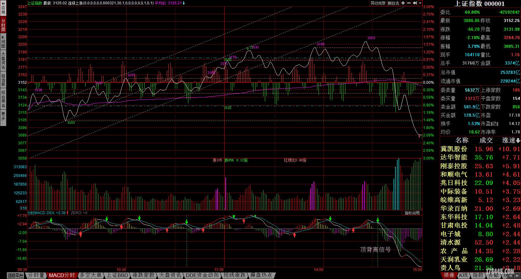Switch to the 多空大单 indicator tab
Viewport: 521px width, 279px height.
tap(90, 275)
